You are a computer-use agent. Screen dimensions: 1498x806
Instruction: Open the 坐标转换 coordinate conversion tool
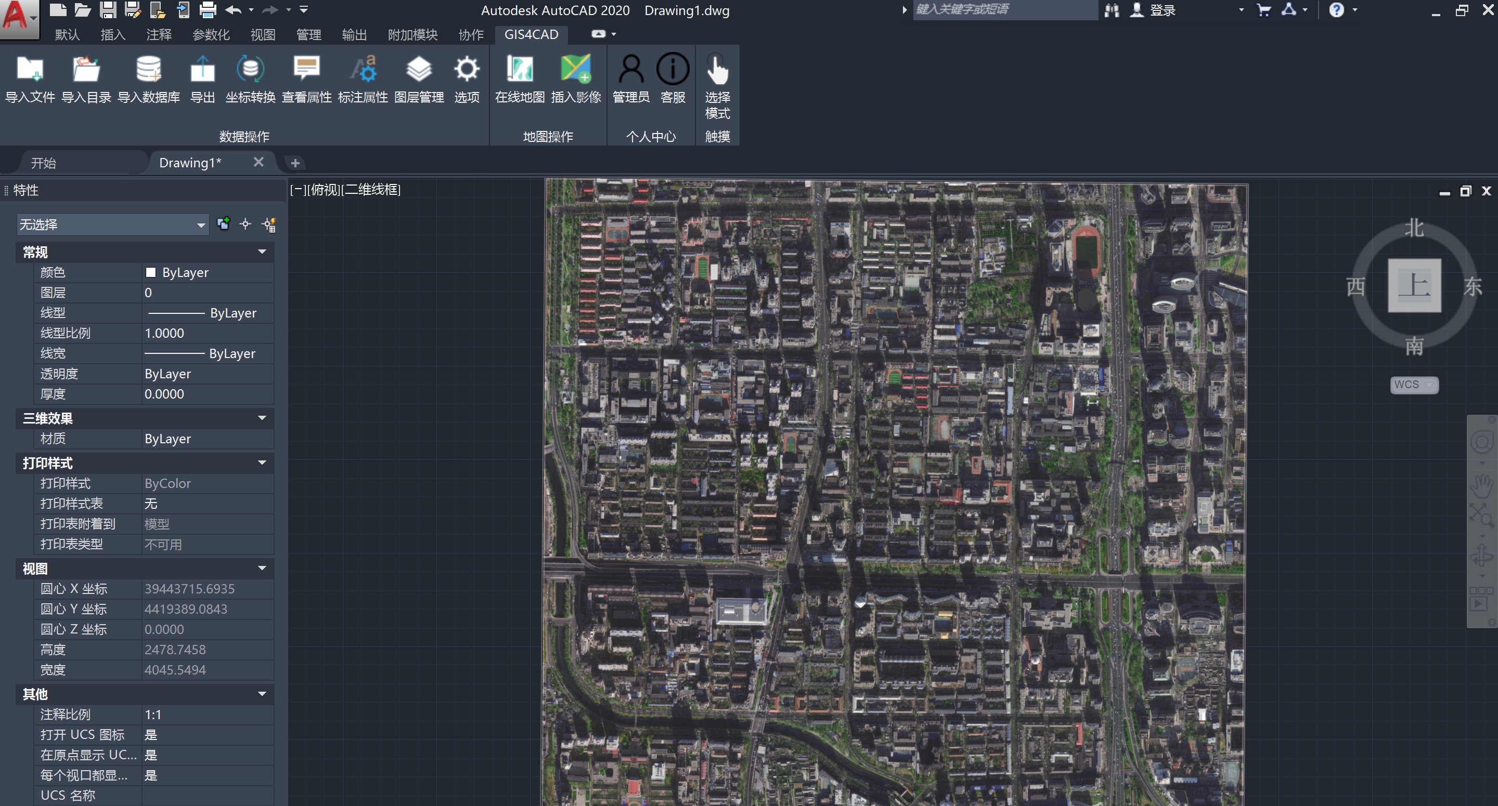tap(250, 78)
